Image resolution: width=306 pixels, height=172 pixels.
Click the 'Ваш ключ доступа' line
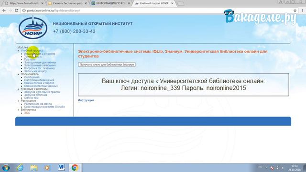[x=184, y=81]
